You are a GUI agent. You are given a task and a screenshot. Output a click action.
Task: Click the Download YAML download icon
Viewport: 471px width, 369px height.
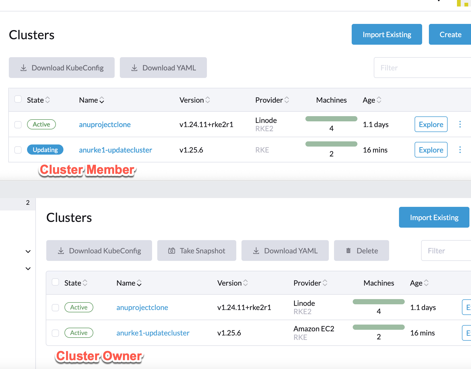(x=134, y=68)
